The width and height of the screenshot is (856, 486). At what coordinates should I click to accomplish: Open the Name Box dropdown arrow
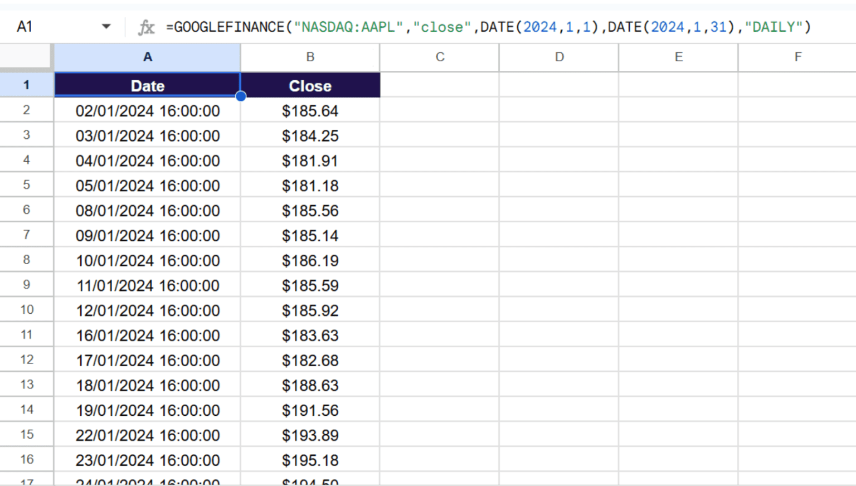click(106, 26)
